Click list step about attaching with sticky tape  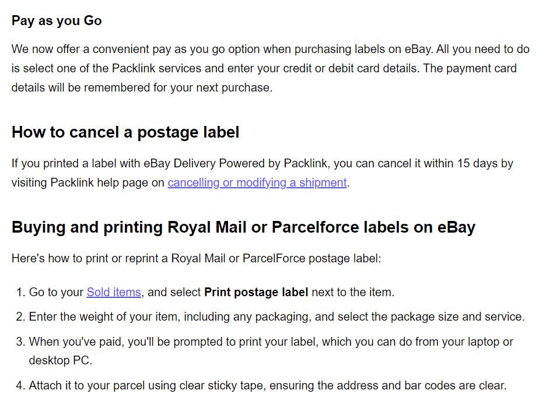(267, 385)
